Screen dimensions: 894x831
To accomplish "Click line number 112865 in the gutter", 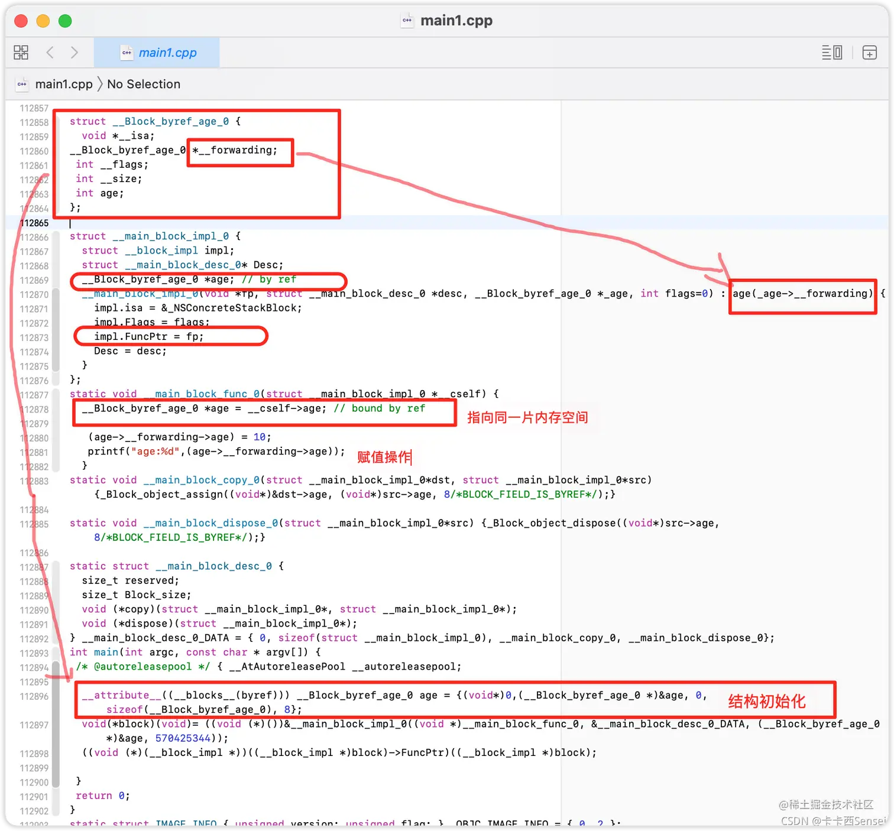I will [34, 223].
